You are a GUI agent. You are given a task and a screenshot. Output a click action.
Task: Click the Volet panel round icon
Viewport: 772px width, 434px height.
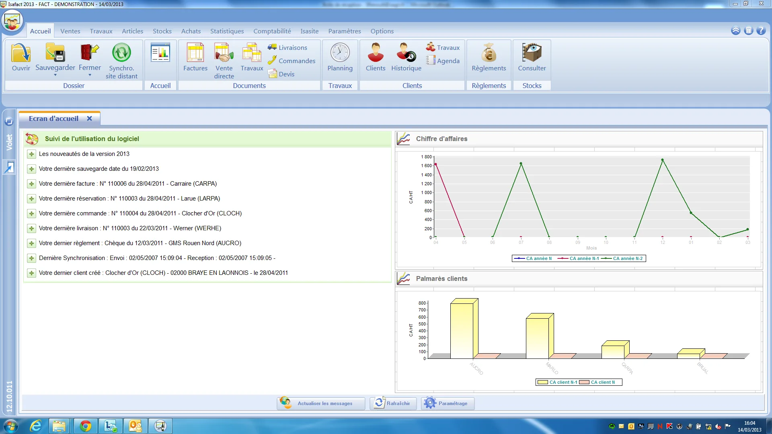[x=9, y=121]
